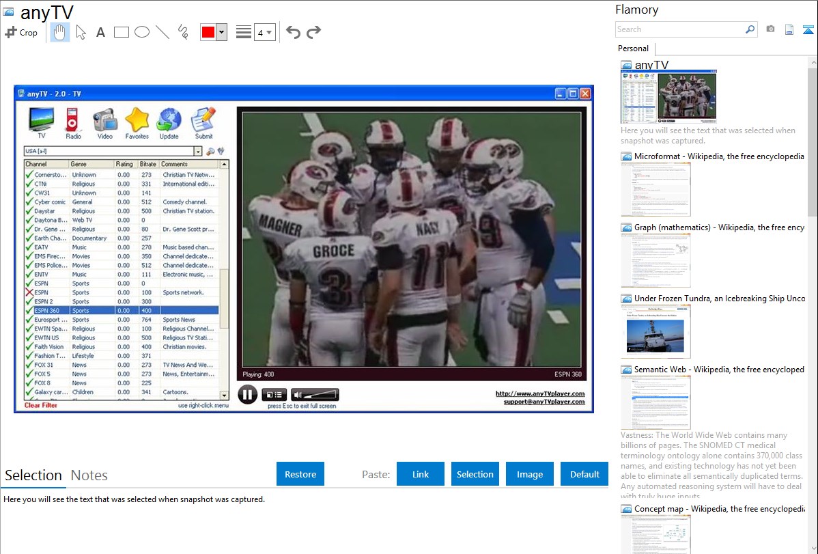
Task: Select the Fashion T... channel row
Action: pyautogui.click(x=122, y=356)
